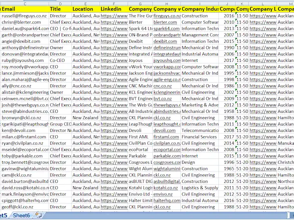The image size is (294, 220).
Task: Insert a new worksheet using the tab icon
Action: coord(38,215)
